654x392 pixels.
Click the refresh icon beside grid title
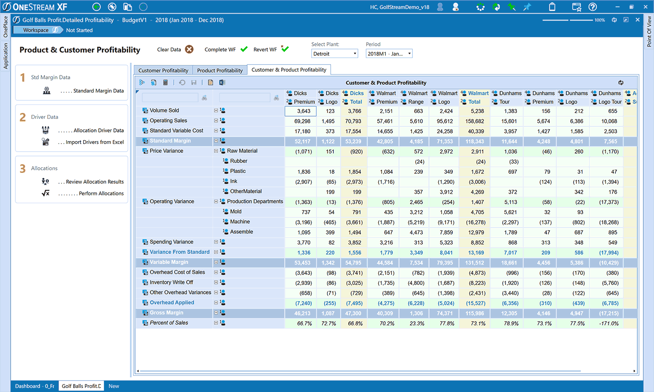point(621,83)
